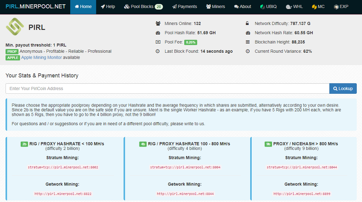The width and height of the screenshot is (362, 202).
Task: Click the Min. payout threshold text
Action: click(x=36, y=45)
